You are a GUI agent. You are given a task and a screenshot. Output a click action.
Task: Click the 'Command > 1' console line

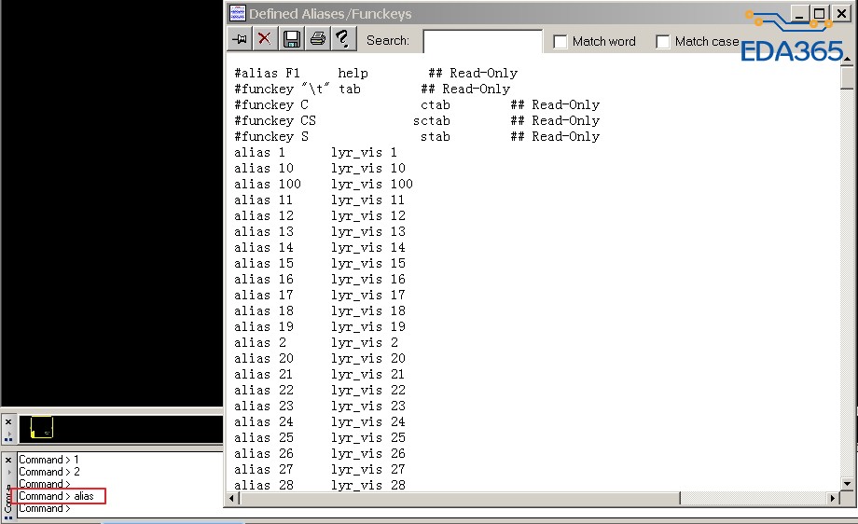pos(49,460)
